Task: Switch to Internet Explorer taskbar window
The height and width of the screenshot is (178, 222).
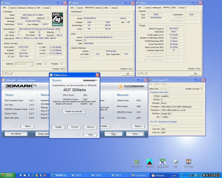Action: [x=60, y=176]
